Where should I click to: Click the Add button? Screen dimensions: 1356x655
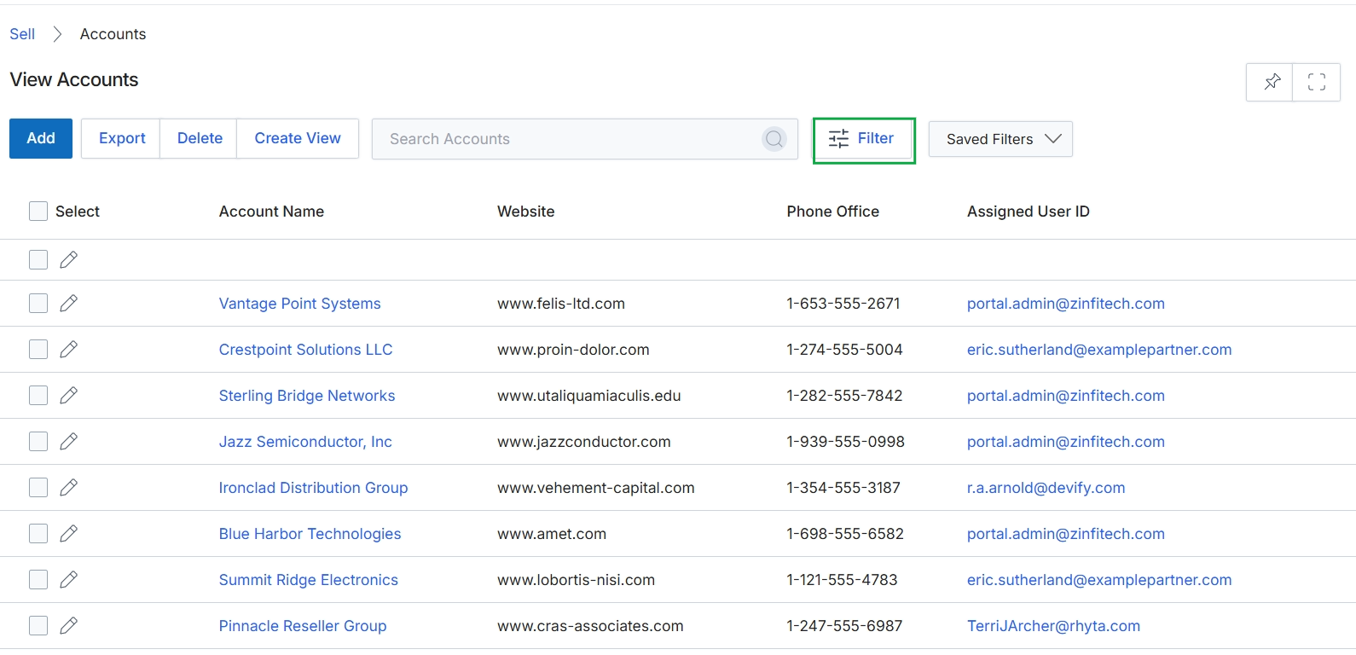click(41, 138)
